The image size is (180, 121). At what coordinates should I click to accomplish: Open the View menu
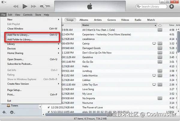coord(18,15)
